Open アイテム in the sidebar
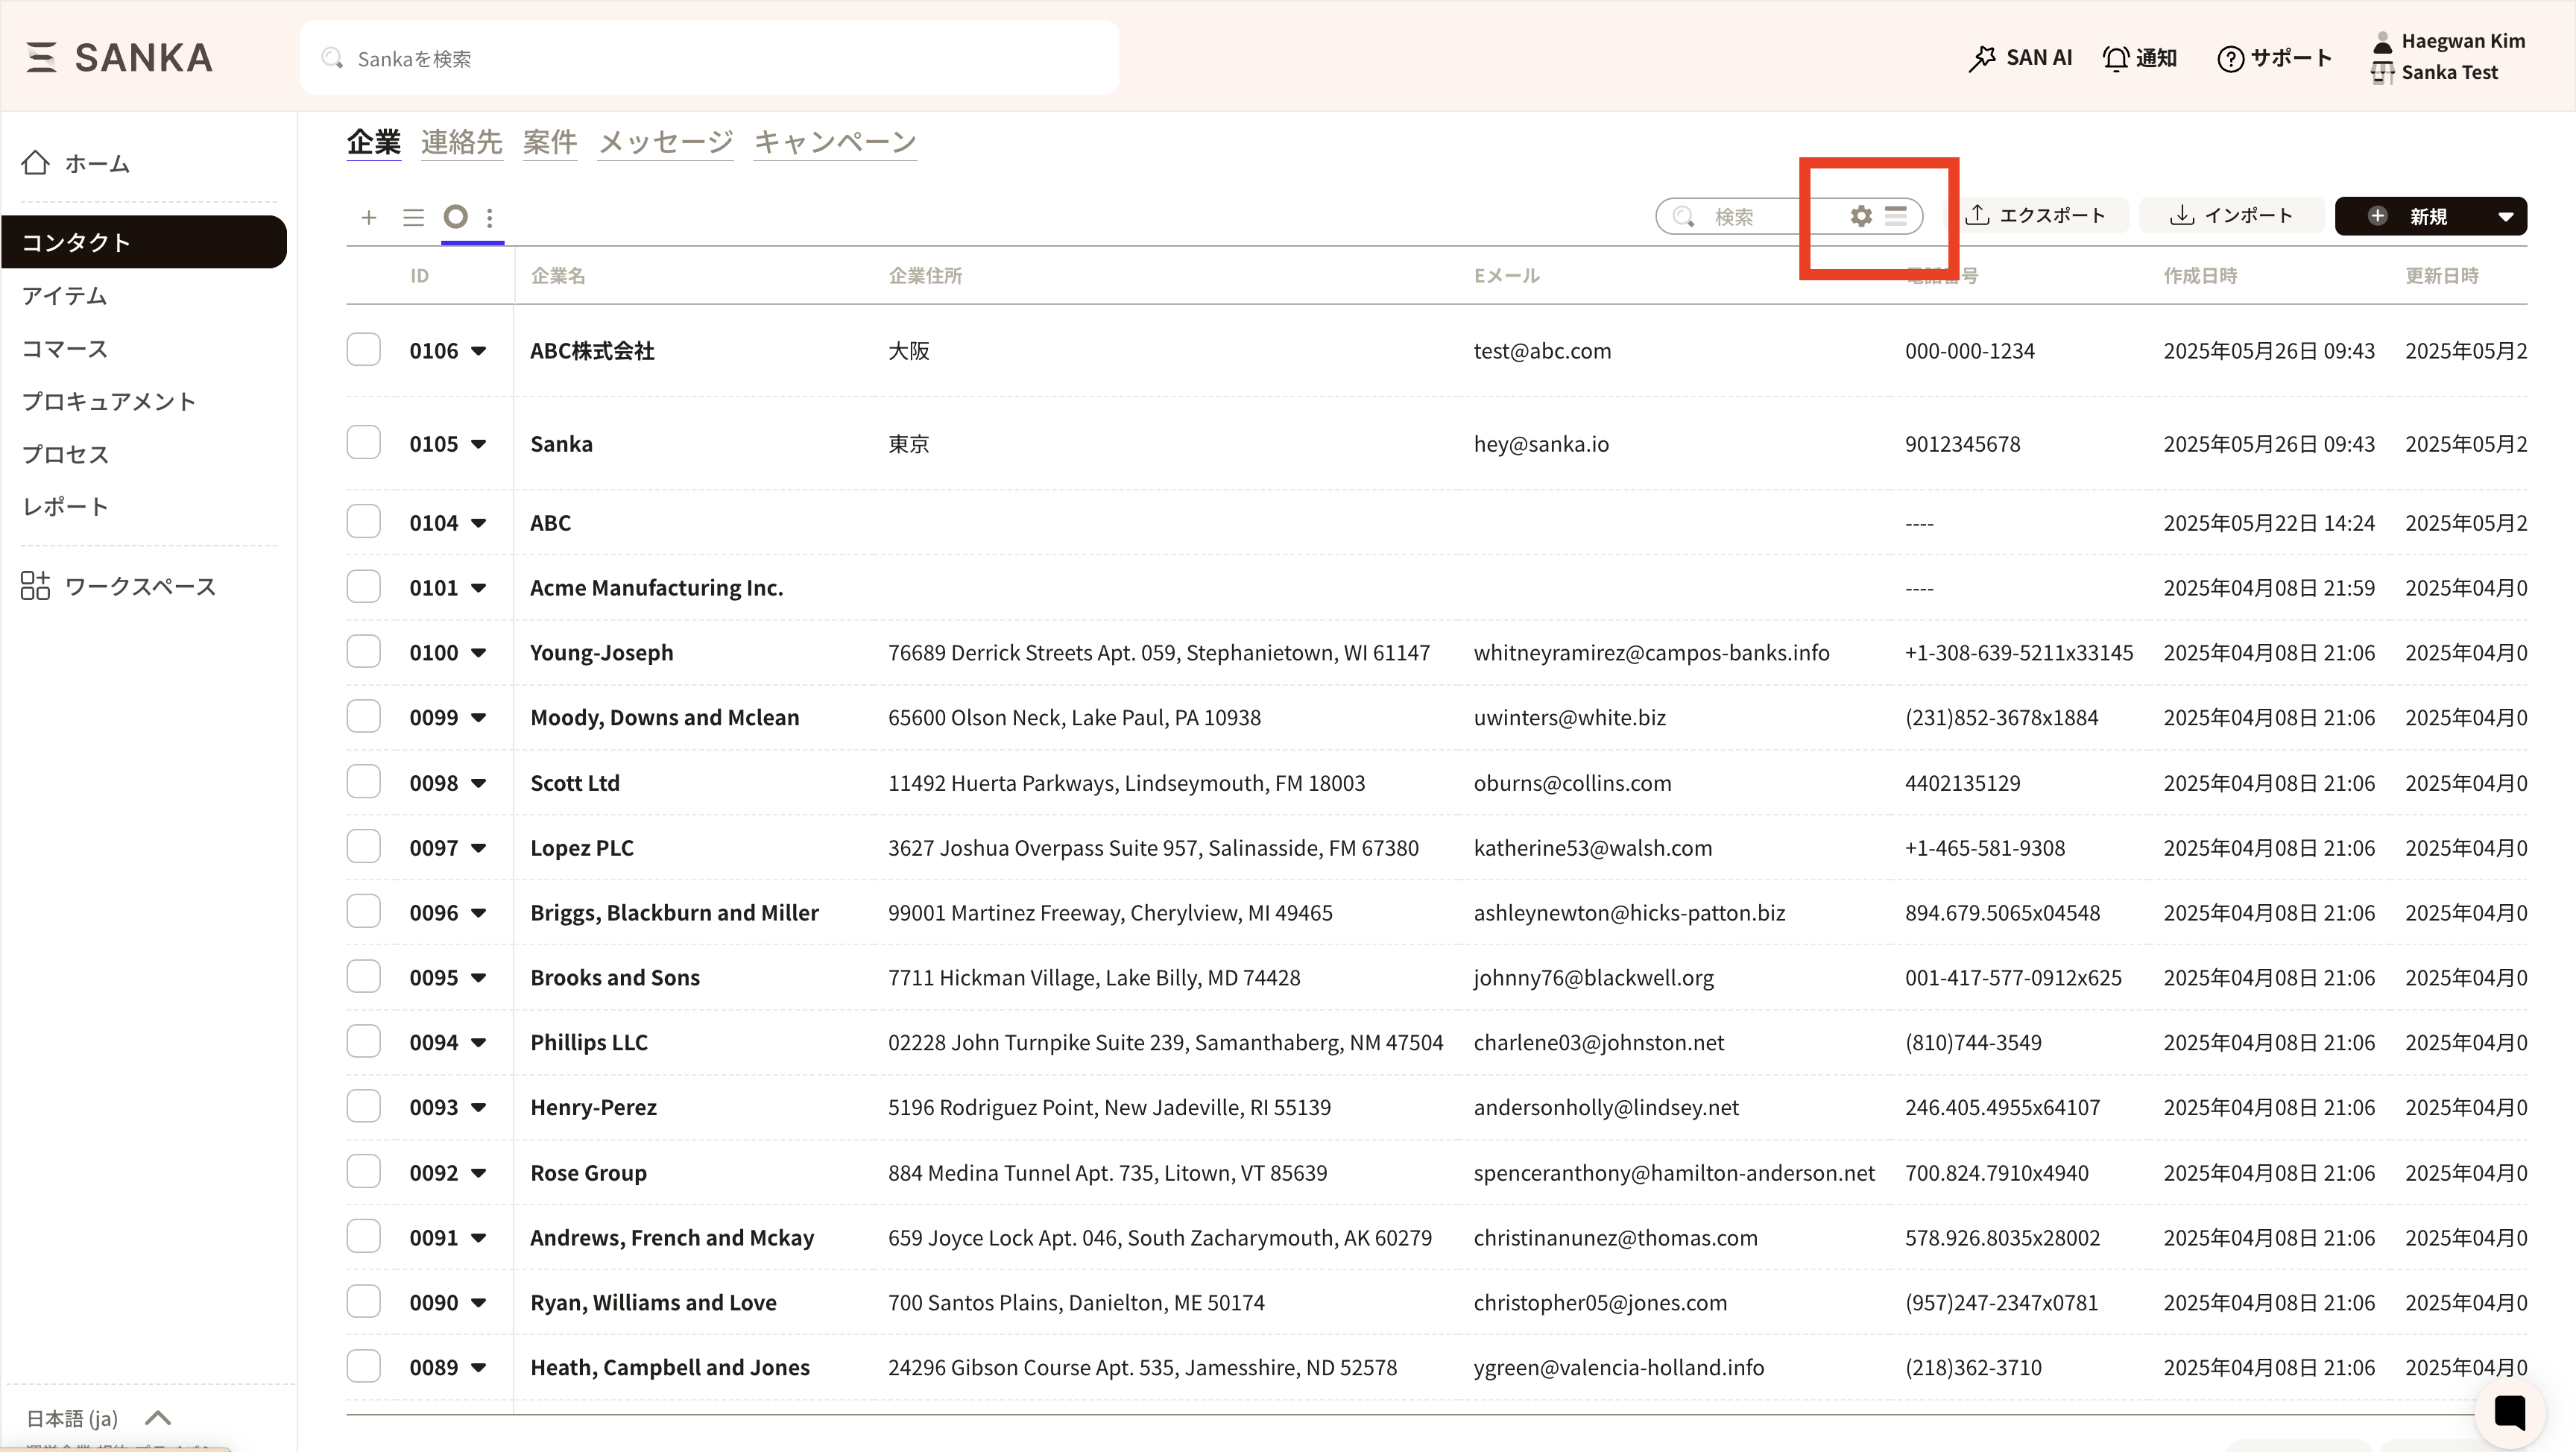The image size is (2576, 1452). pos(65,295)
